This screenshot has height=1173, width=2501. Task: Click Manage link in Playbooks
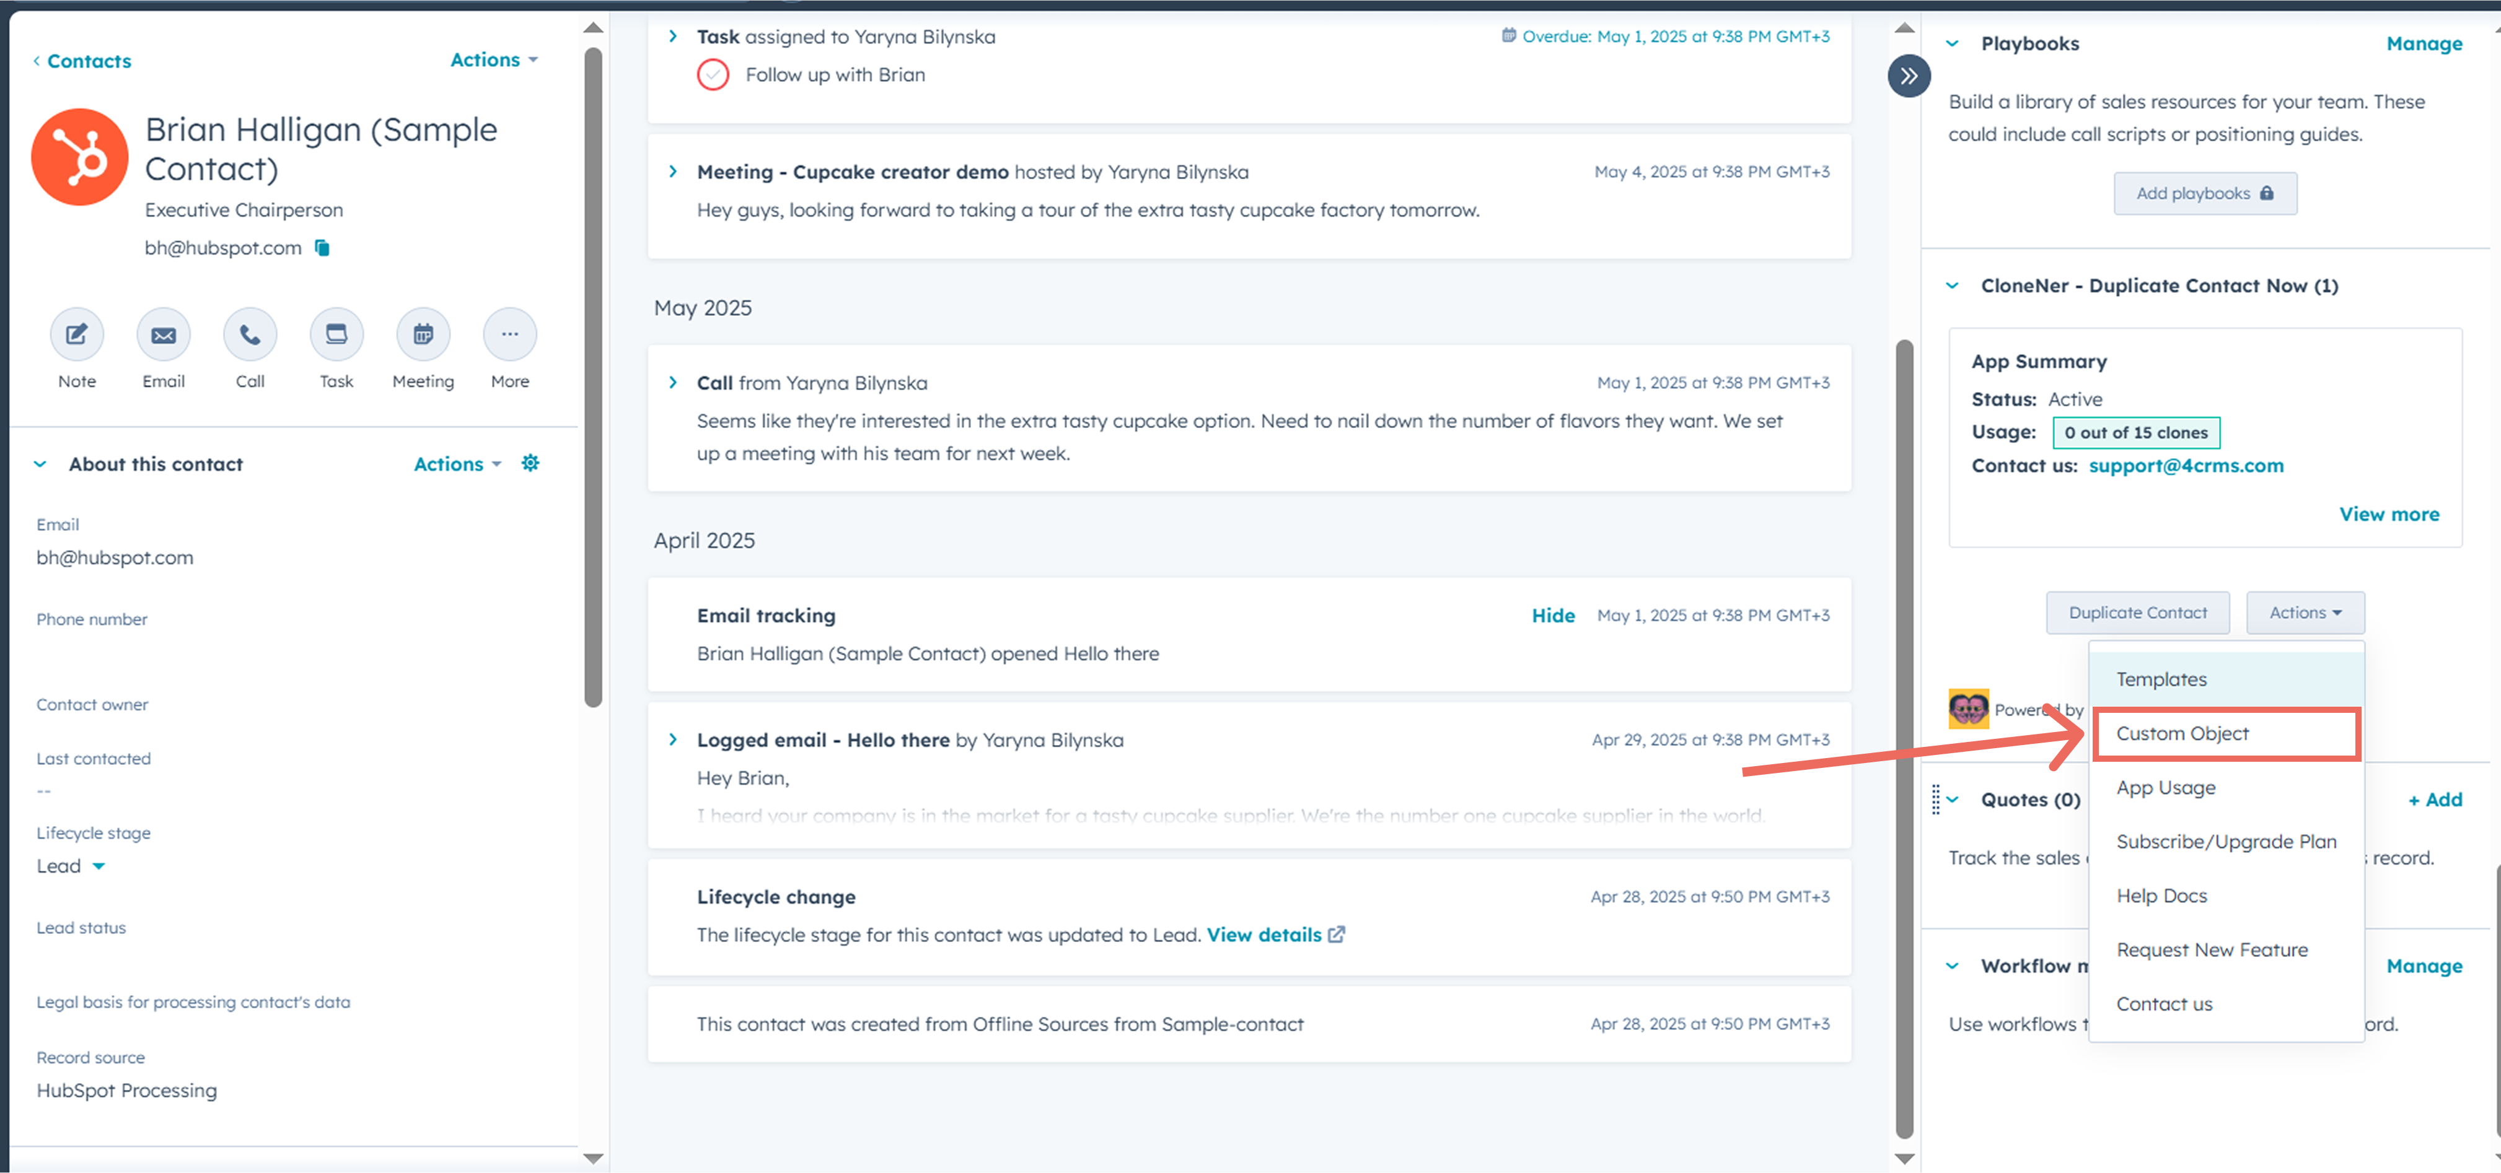click(2424, 43)
